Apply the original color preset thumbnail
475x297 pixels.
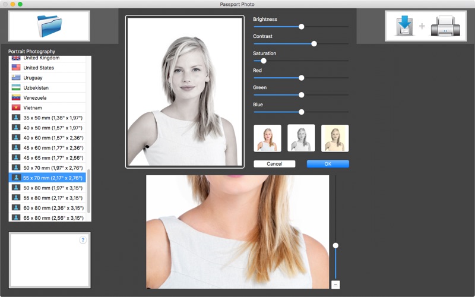point(267,138)
